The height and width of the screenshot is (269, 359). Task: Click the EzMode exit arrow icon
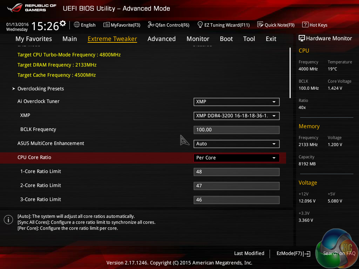pyautogui.click(x=307, y=254)
